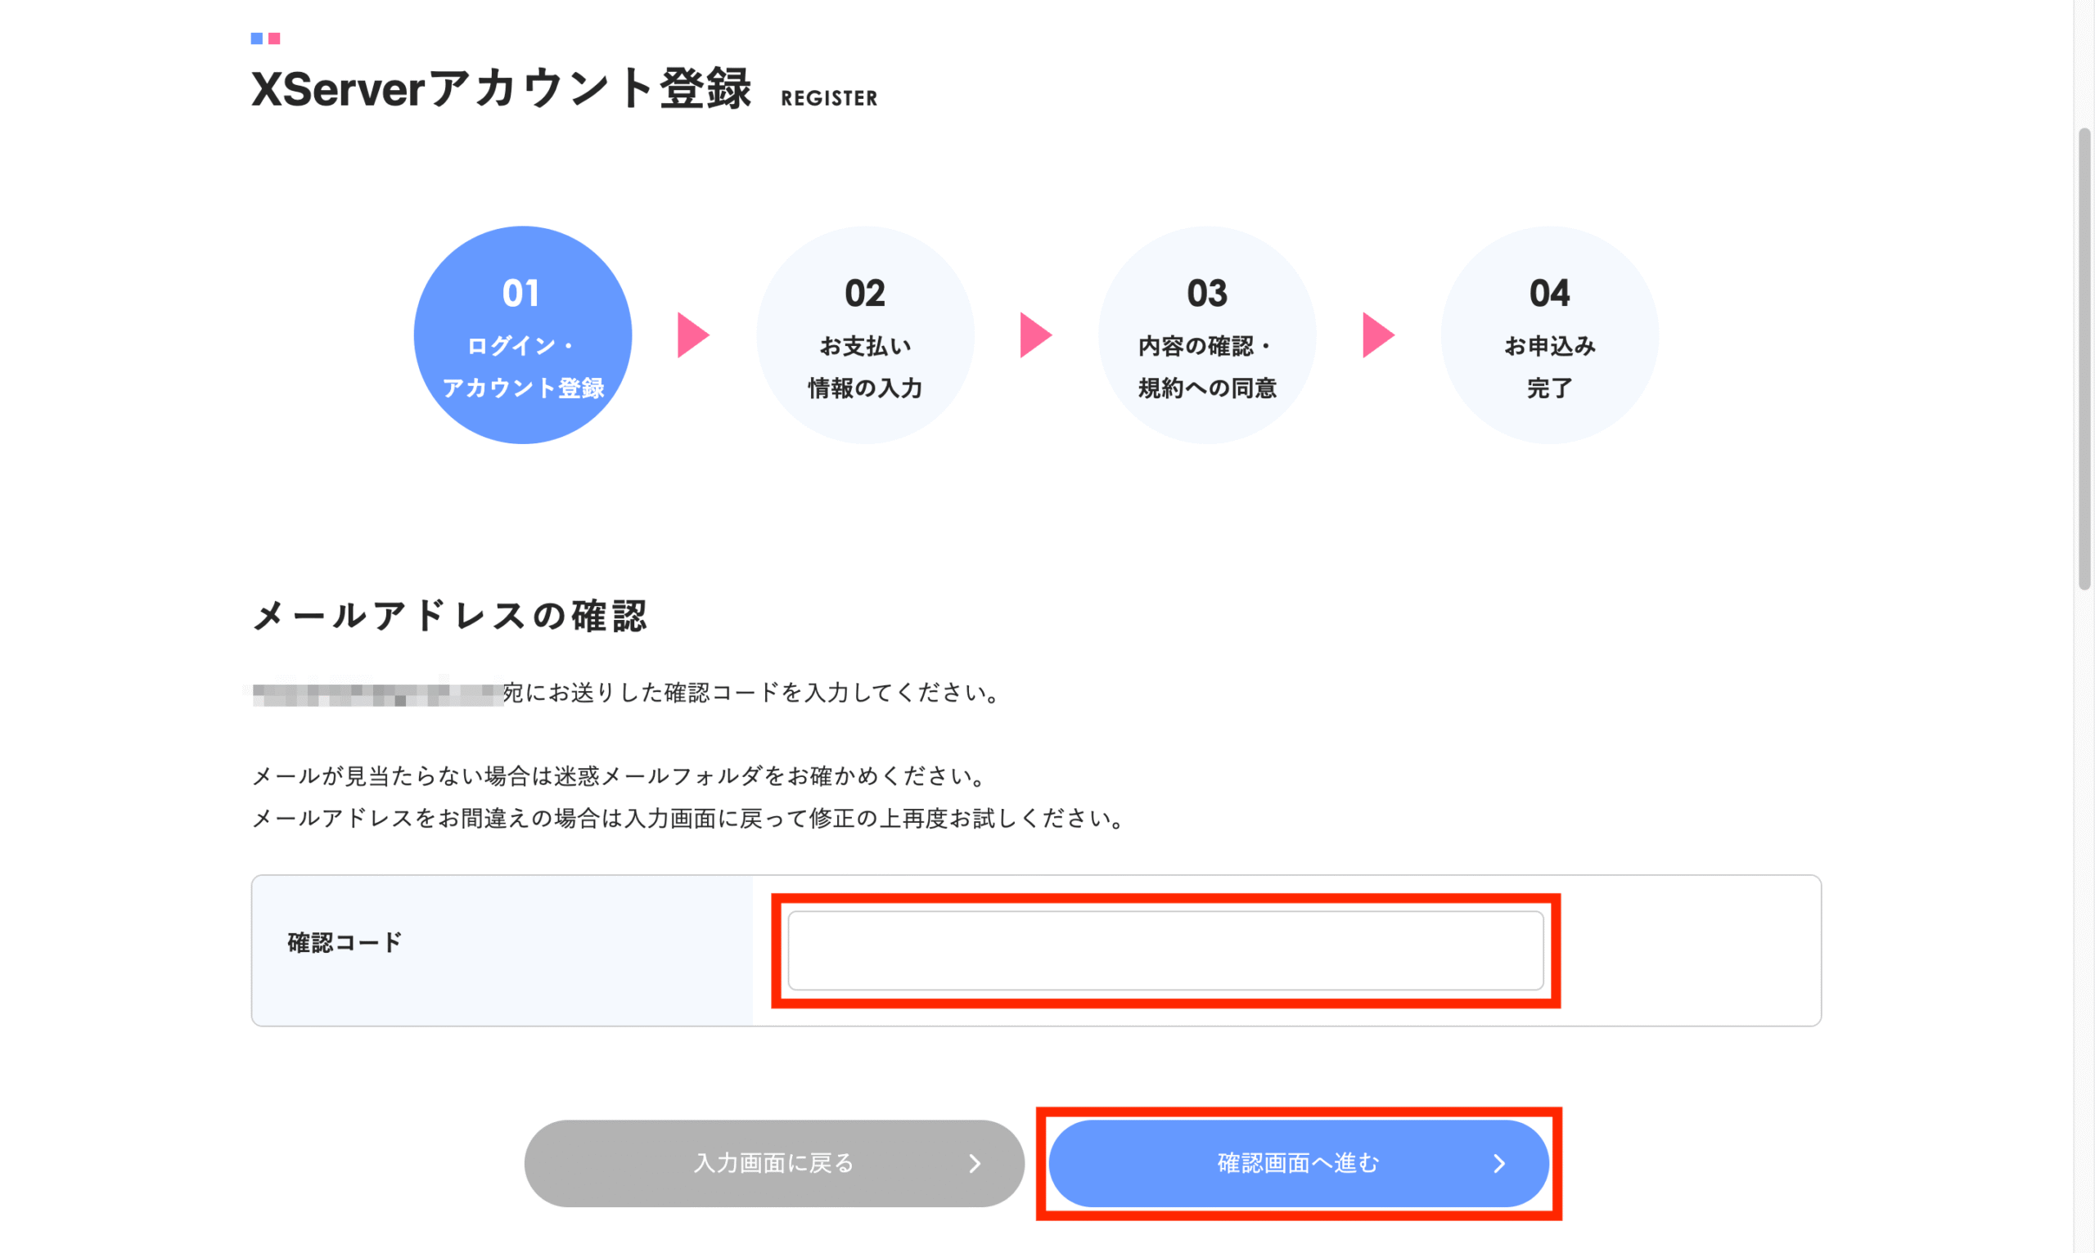Click the メールアドレスの確認 section heading
The width and height of the screenshot is (2095, 1253).
point(450,615)
